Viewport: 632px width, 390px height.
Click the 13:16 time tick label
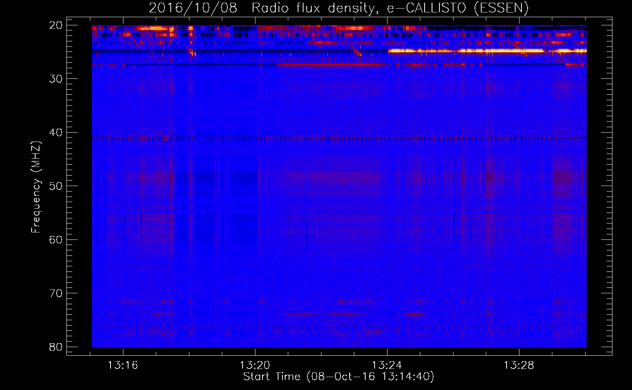click(x=123, y=365)
